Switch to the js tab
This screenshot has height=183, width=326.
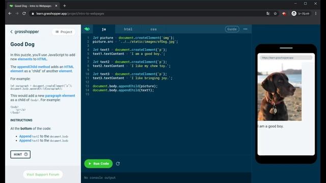[x=104, y=29]
